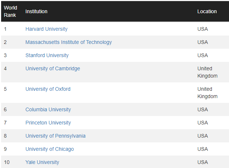Follow the University of Oxford link

pos(48,89)
